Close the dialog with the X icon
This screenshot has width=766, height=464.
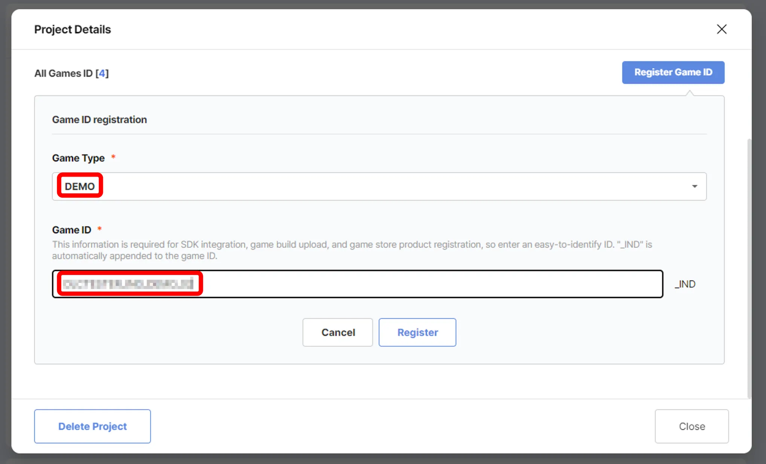721,29
